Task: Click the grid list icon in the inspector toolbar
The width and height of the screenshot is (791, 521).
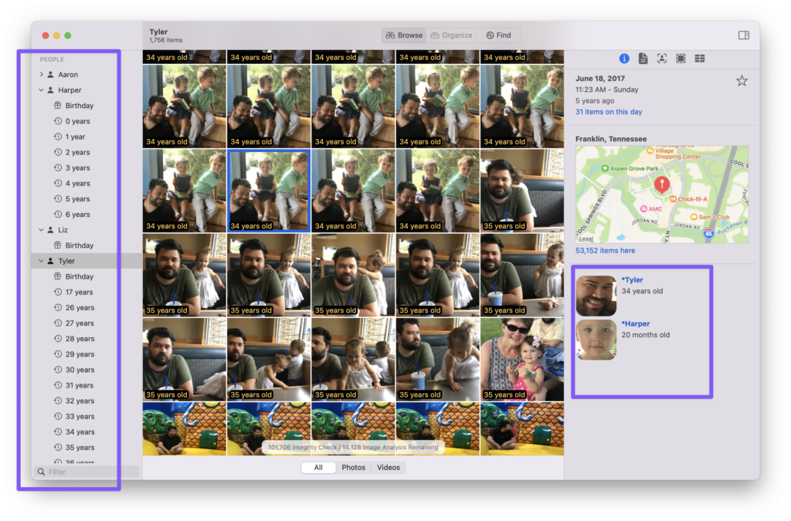Action: [x=700, y=59]
